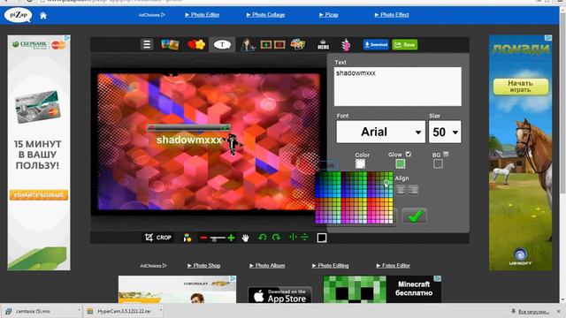Select the text speech bubble tool
The image size is (566, 318).
222,44
